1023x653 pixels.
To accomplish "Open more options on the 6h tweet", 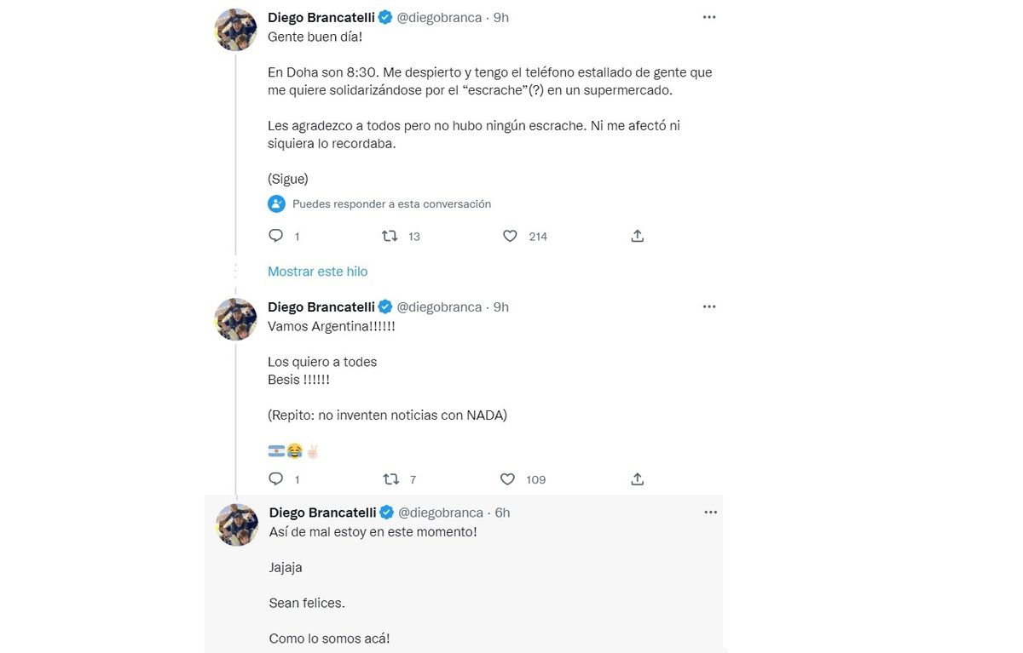I will [710, 513].
